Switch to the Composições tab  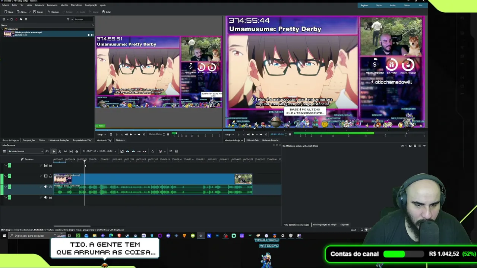coord(29,140)
